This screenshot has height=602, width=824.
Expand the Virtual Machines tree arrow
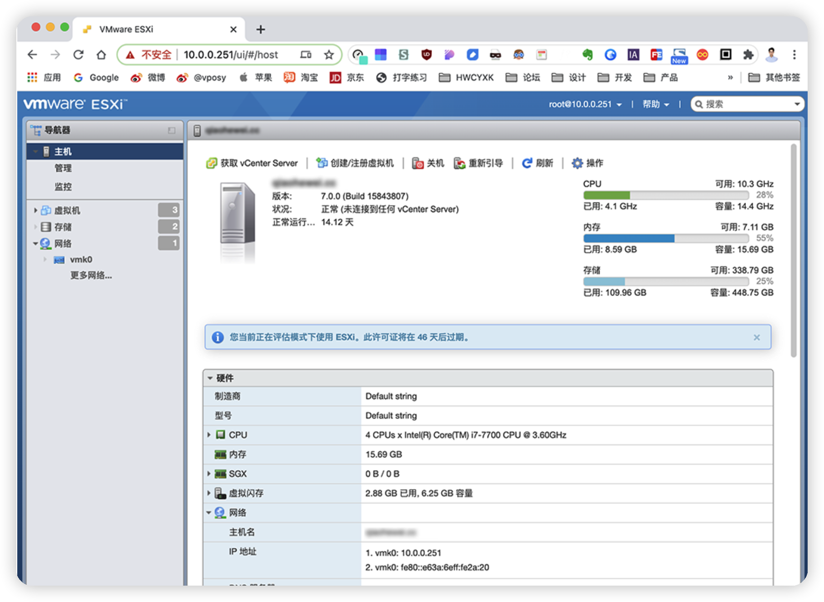(35, 211)
